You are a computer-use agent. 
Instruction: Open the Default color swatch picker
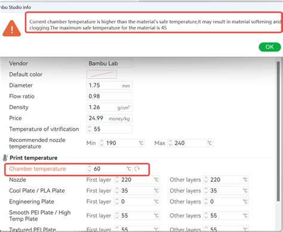101,75
